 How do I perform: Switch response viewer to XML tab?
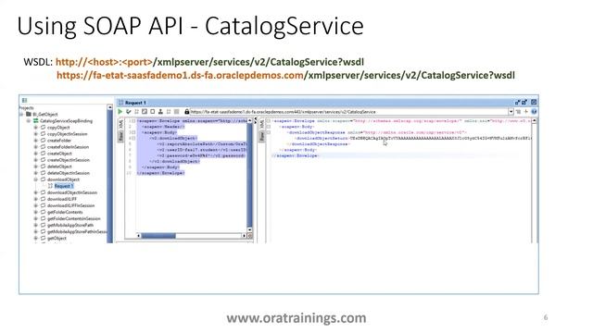(261, 124)
